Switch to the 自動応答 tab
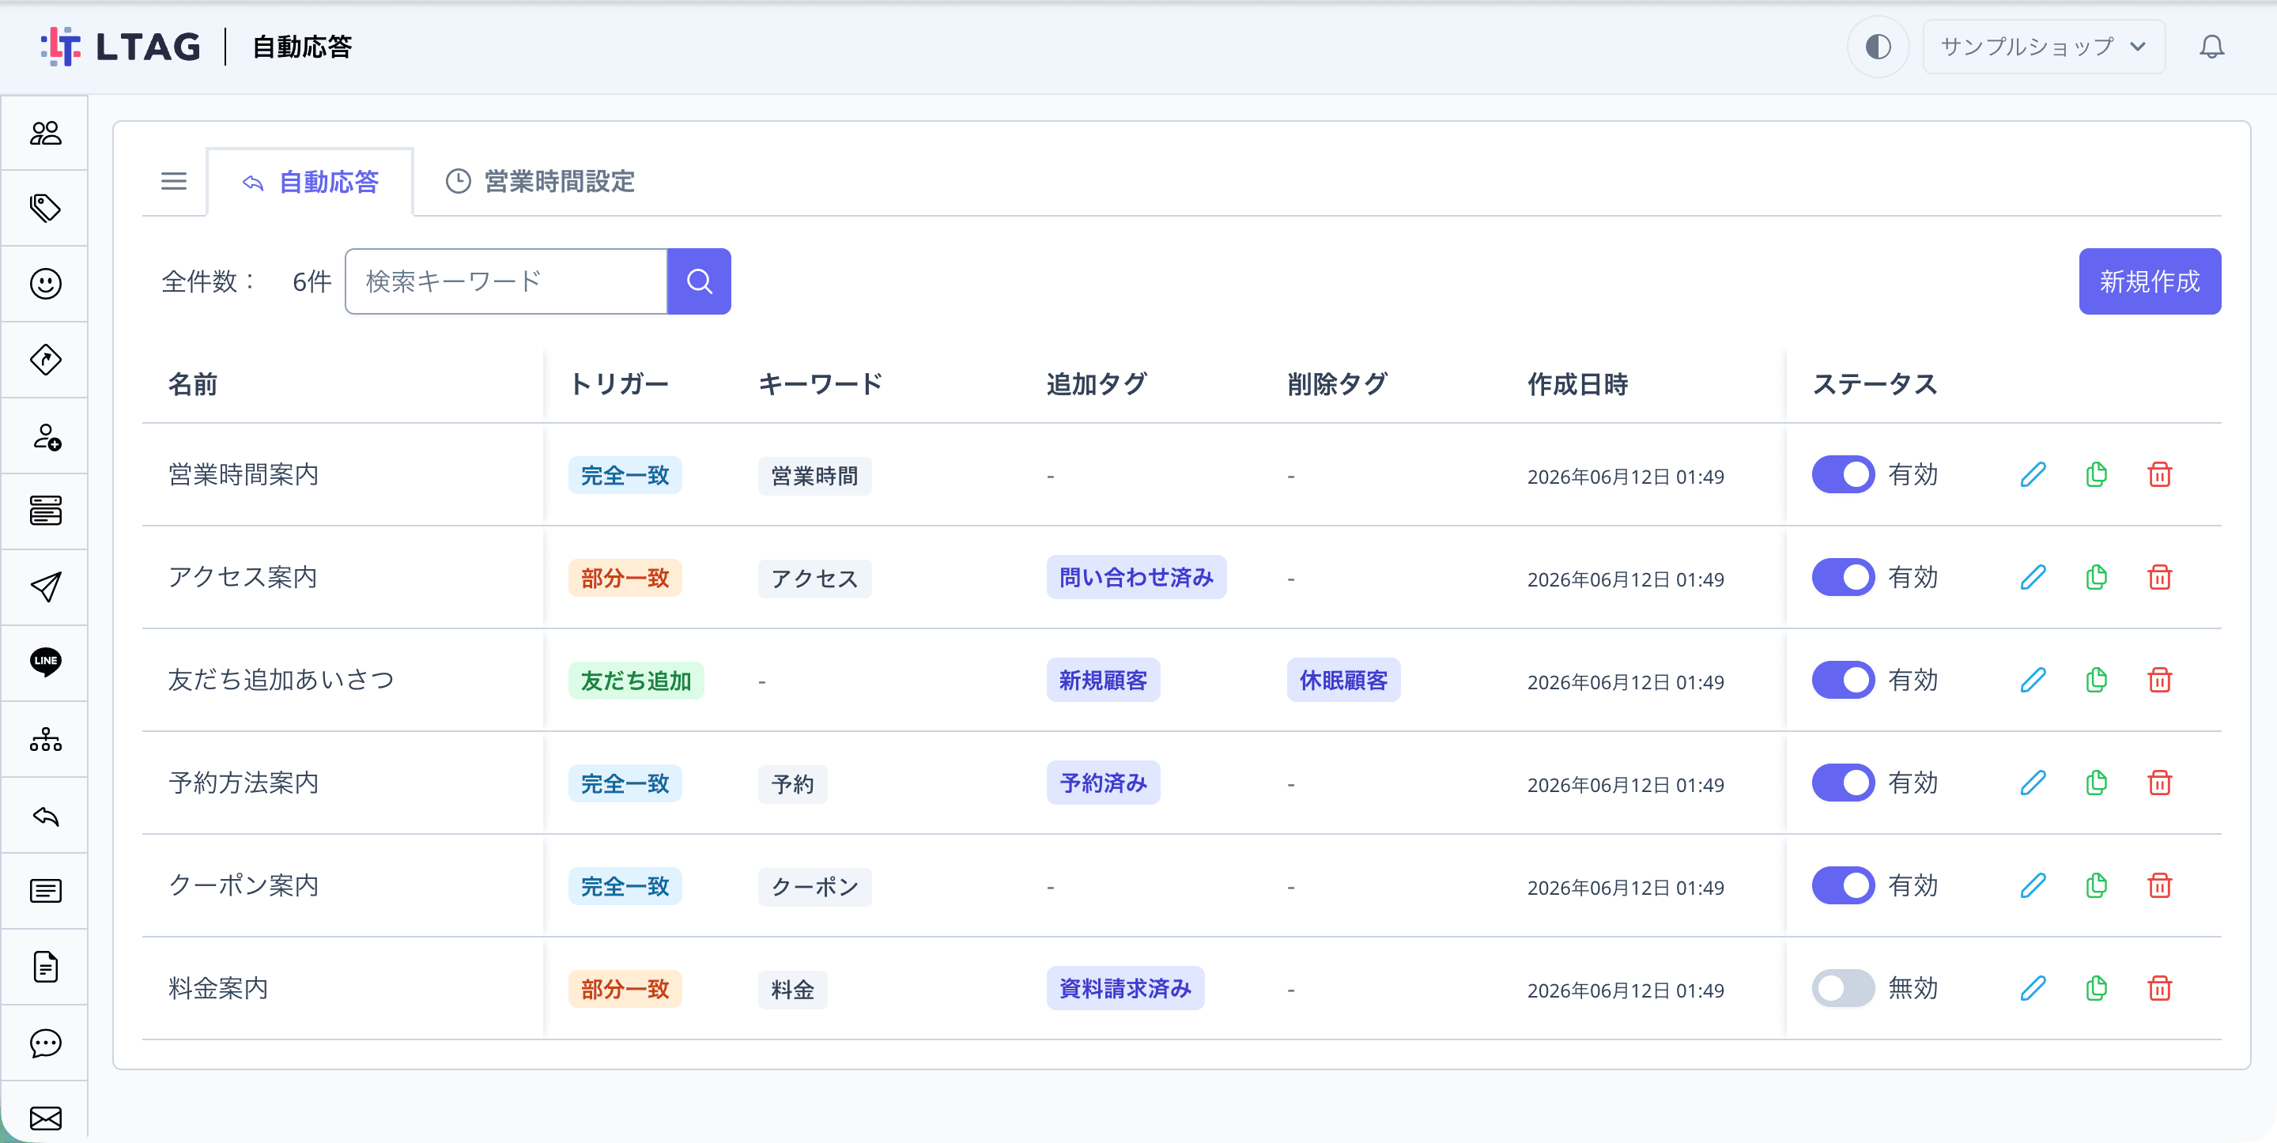The height and width of the screenshot is (1143, 2277). [x=310, y=181]
